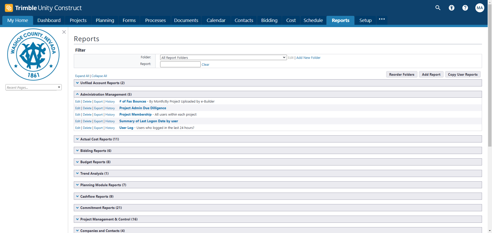Screen dimensions: 492x233
Task: Switch to the Dashboard tab
Action: click(x=49, y=20)
